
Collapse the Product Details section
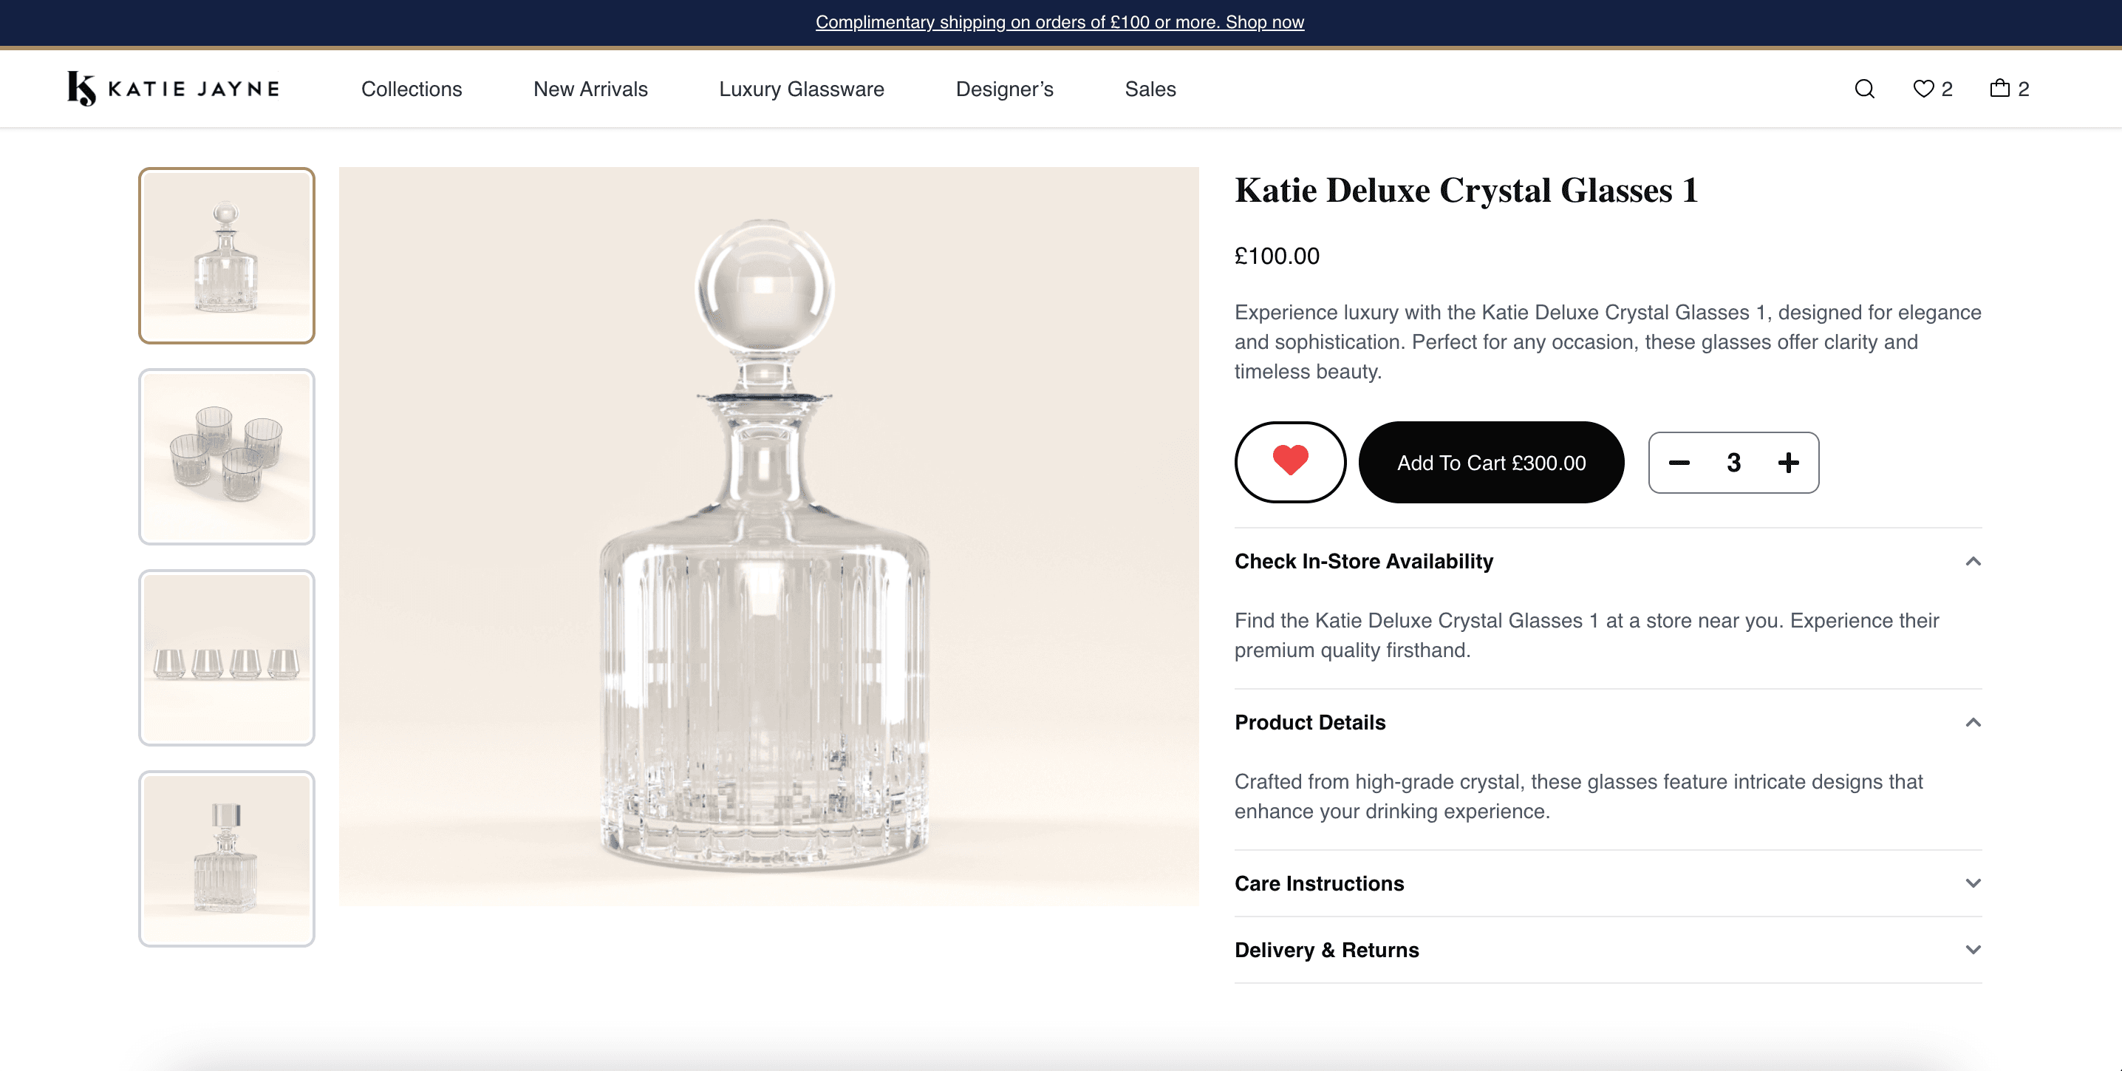pos(1608,723)
